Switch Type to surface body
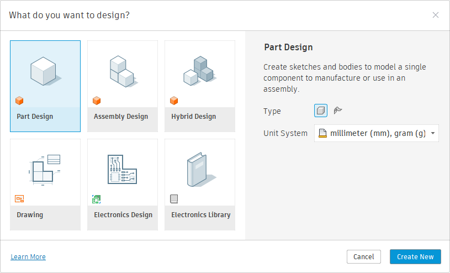 (338, 111)
